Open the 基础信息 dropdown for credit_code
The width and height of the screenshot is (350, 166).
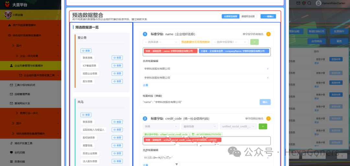coord(200,126)
